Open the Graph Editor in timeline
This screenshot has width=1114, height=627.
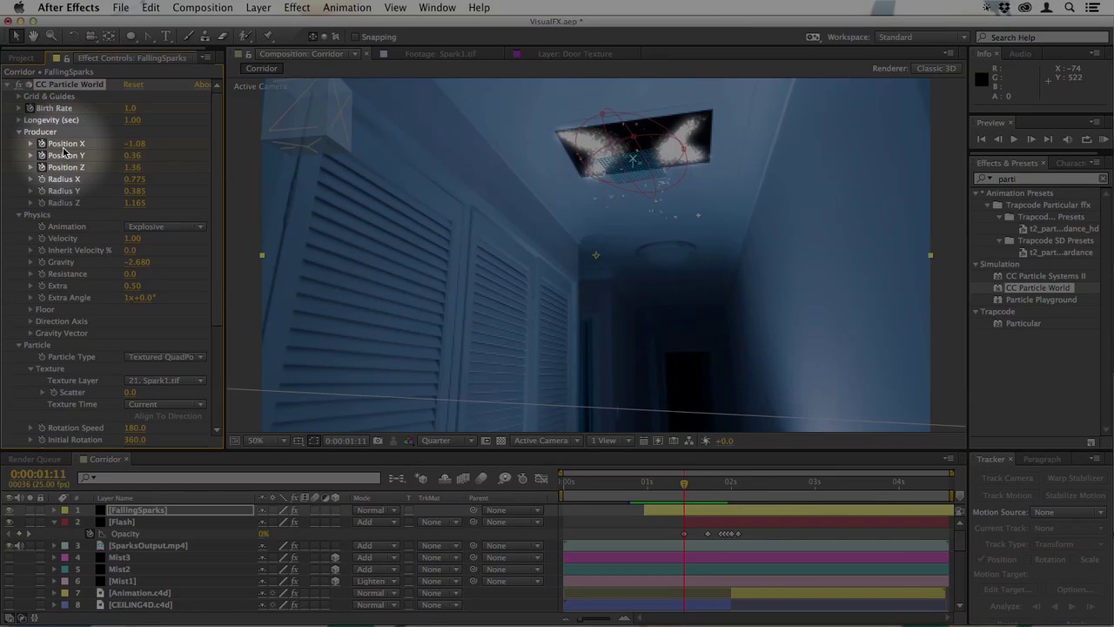coord(541,478)
